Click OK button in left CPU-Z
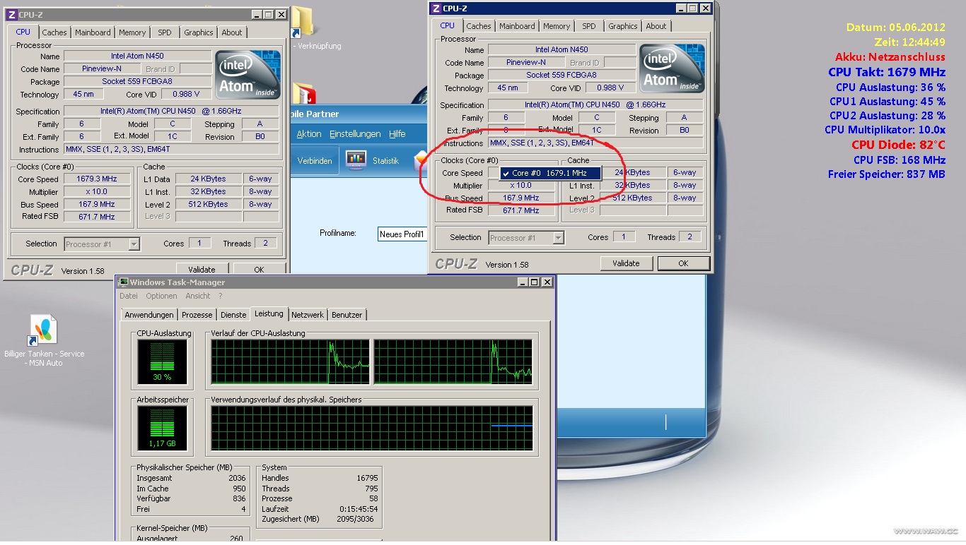This screenshot has width=966, height=545. point(259,269)
